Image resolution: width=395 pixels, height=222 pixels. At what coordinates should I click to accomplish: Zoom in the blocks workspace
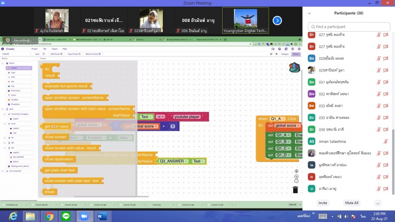[296, 176]
